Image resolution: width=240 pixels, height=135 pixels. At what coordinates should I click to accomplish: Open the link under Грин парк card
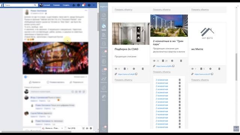pos(164,66)
